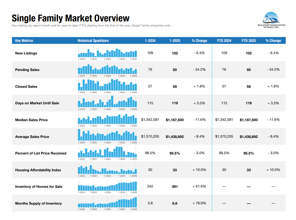The width and height of the screenshot is (296, 220).
Task: Select the Housing Affordability Index row label
Action: coord(38,170)
